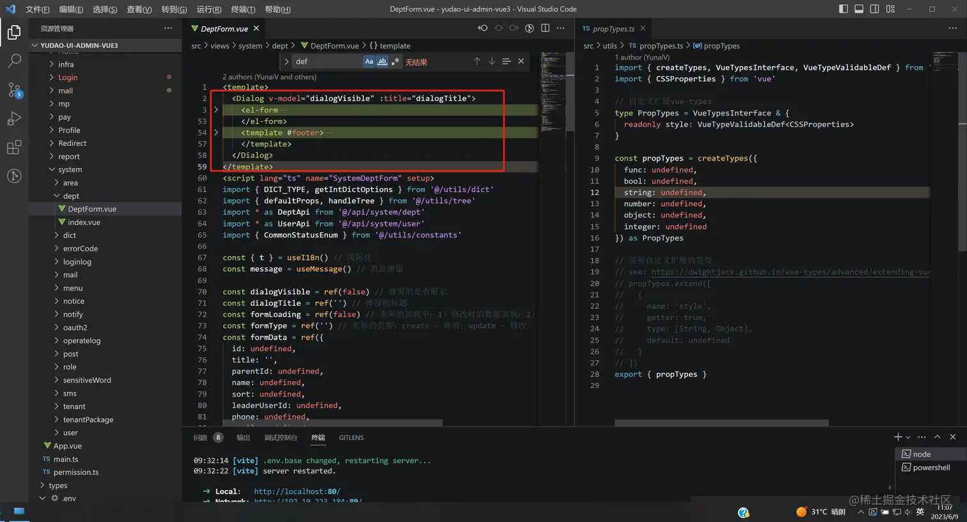Open the http://localhost:80/ link in terminal
The height and width of the screenshot is (522, 967).
click(297, 491)
